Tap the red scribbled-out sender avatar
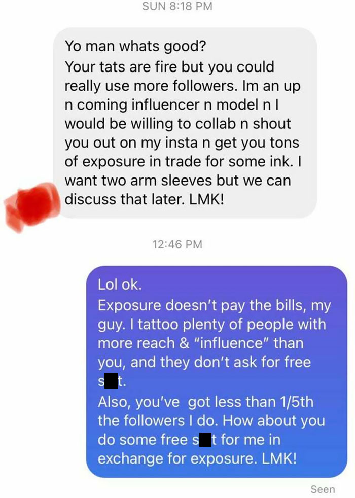Image resolution: width=355 pixels, height=498 pixels. point(32,206)
